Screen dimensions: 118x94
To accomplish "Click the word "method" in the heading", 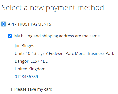I will [91, 8].
